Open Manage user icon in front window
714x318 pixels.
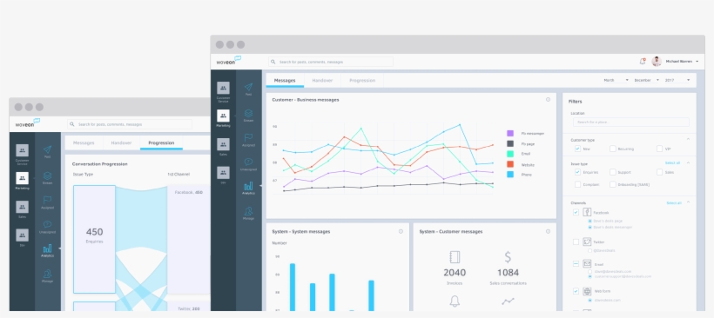249,211
